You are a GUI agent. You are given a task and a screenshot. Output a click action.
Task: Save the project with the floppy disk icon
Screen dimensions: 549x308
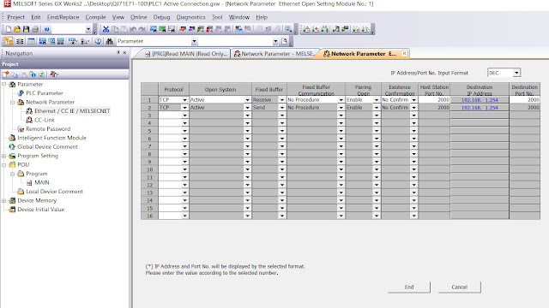(x=26, y=29)
